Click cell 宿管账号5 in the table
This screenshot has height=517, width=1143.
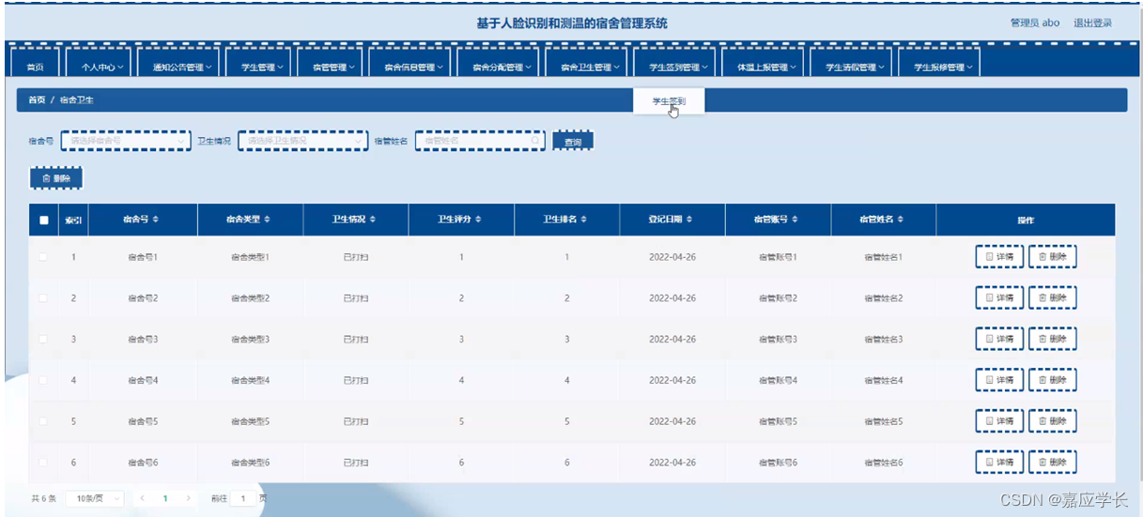pos(778,421)
